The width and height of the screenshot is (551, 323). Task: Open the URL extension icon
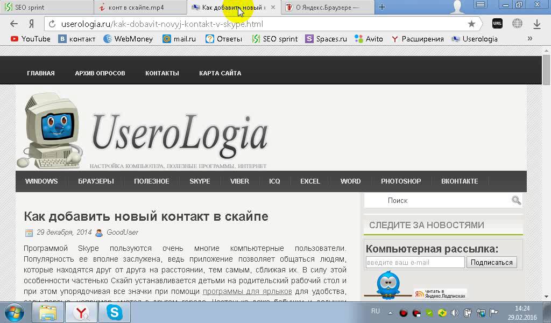497,24
